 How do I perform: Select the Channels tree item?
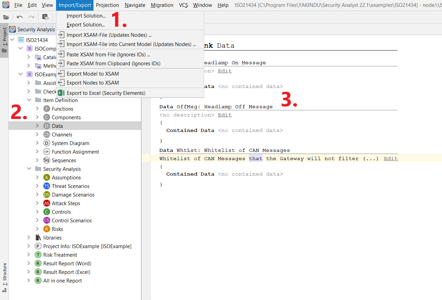(x=62, y=134)
